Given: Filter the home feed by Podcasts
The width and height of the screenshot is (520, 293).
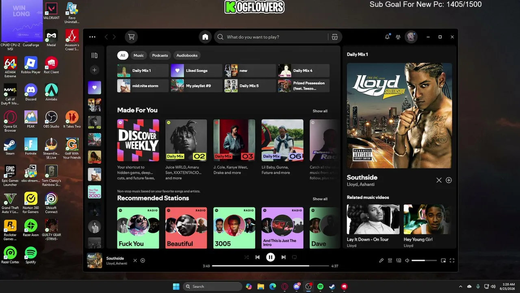Looking at the screenshot, I should coord(160,55).
